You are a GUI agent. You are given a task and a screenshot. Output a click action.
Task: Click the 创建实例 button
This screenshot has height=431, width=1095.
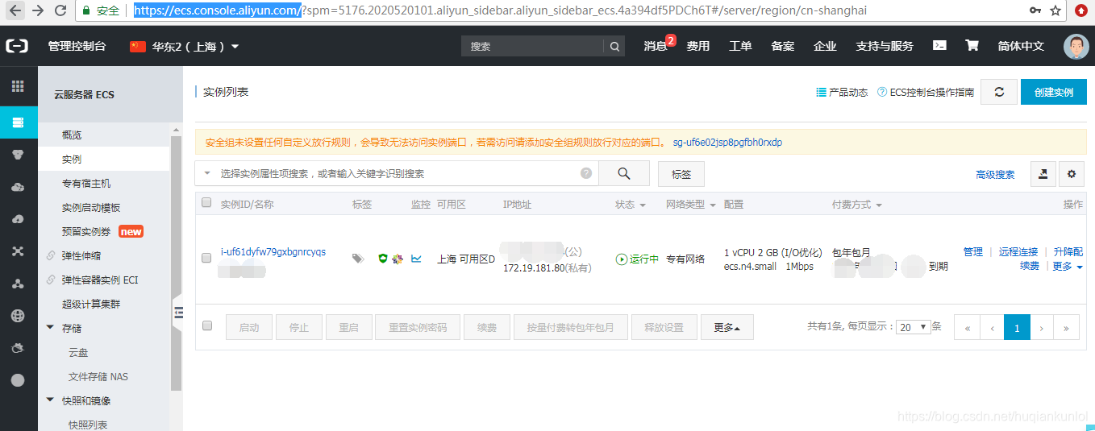click(1053, 92)
